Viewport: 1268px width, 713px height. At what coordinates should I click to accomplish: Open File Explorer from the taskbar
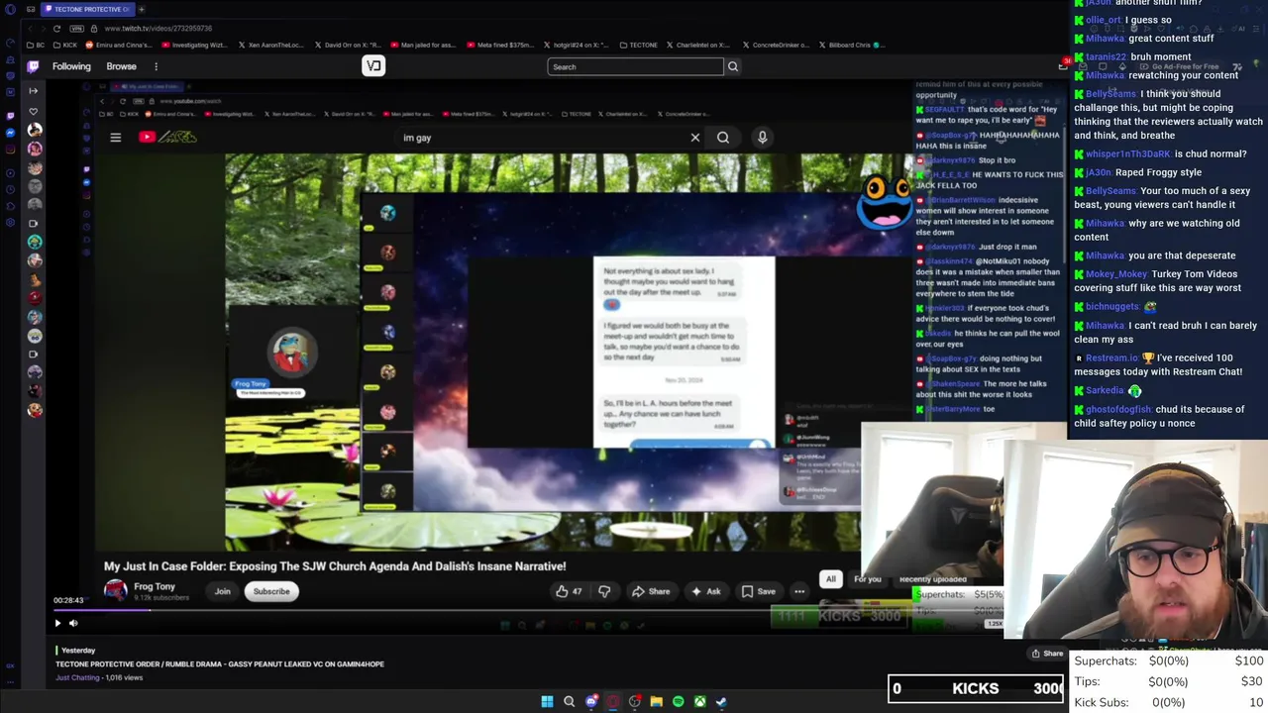coord(656,701)
